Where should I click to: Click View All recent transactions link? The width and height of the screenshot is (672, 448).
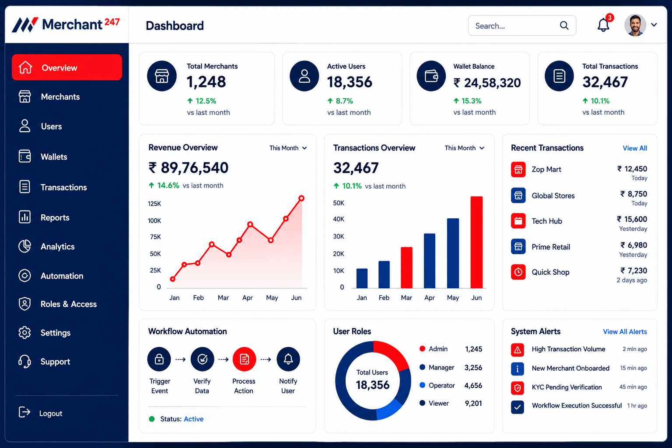point(635,148)
